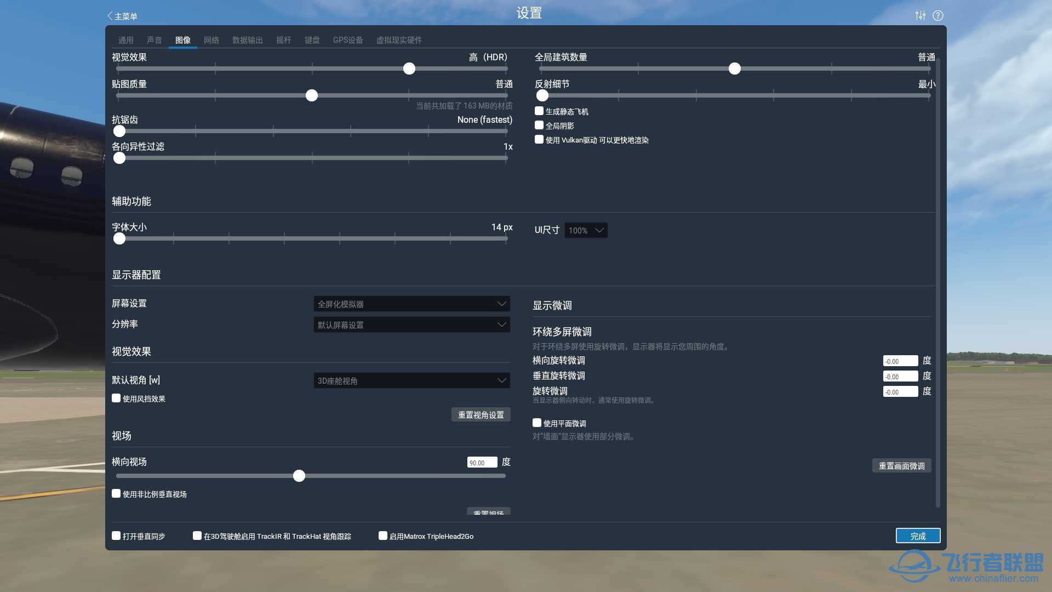Click the 显示微调 heading
The height and width of the screenshot is (592, 1052).
[x=552, y=305]
